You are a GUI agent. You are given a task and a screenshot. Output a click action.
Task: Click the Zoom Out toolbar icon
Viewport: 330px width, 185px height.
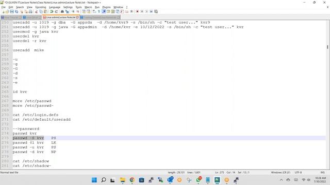click(78, 11)
